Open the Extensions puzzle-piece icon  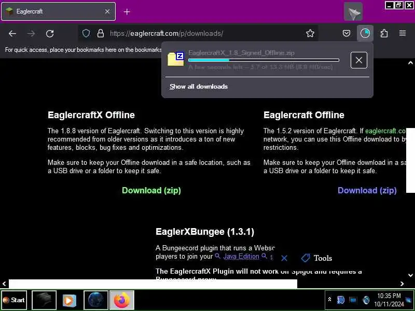click(384, 33)
